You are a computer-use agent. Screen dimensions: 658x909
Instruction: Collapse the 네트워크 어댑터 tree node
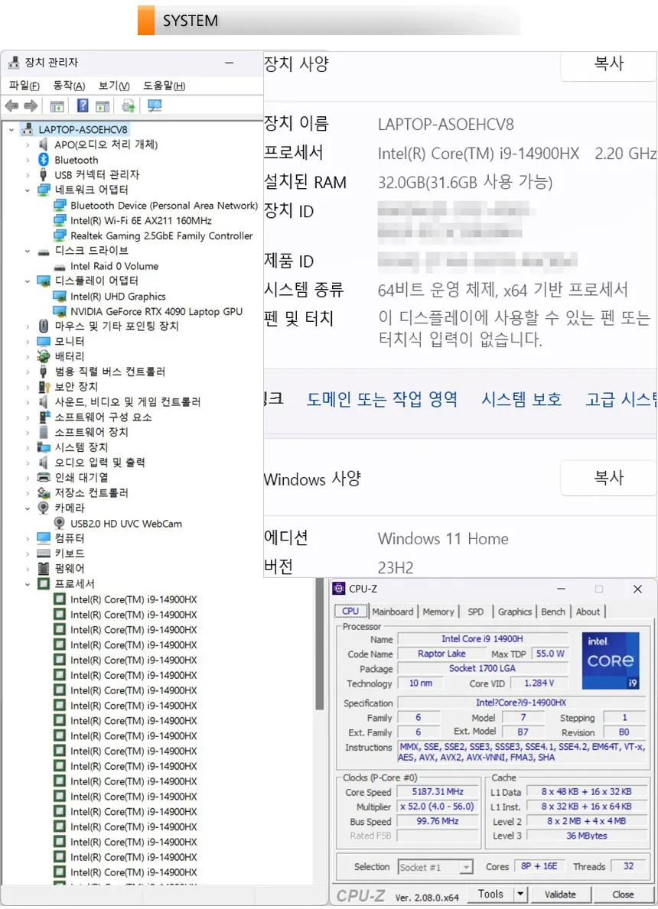tap(28, 190)
